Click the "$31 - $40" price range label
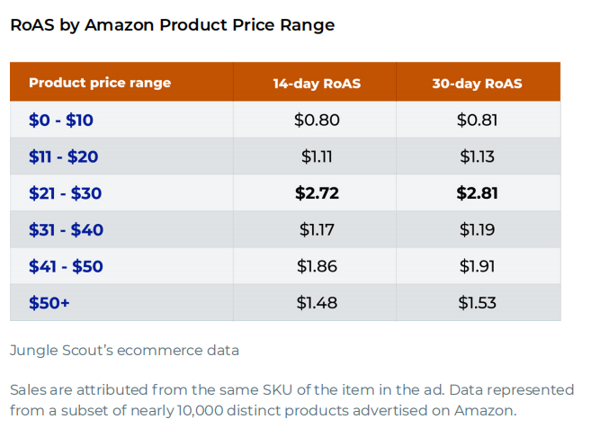Viewport: 591px width, 446px height. coord(66,229)
